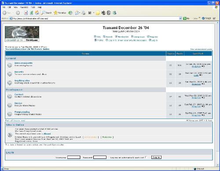Open the Back button history dropdown

coord(13,13)
